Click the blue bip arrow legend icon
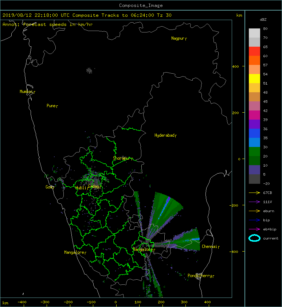 (254, 220)
